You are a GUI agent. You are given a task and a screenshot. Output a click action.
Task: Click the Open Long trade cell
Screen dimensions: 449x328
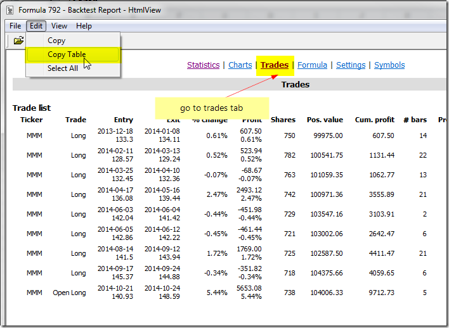click(x=70, y=293)
